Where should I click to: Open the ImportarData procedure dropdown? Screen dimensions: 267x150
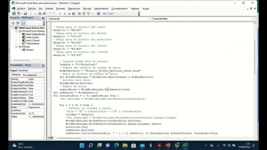coord(253,19)
